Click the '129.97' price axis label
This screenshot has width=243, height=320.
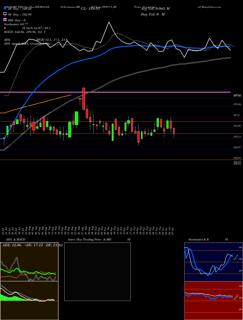[237, 147]
